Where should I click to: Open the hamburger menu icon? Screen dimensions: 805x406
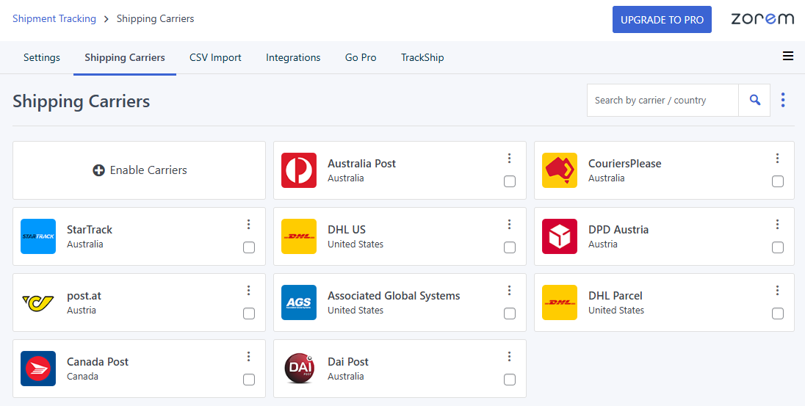[x=788, y=57]
